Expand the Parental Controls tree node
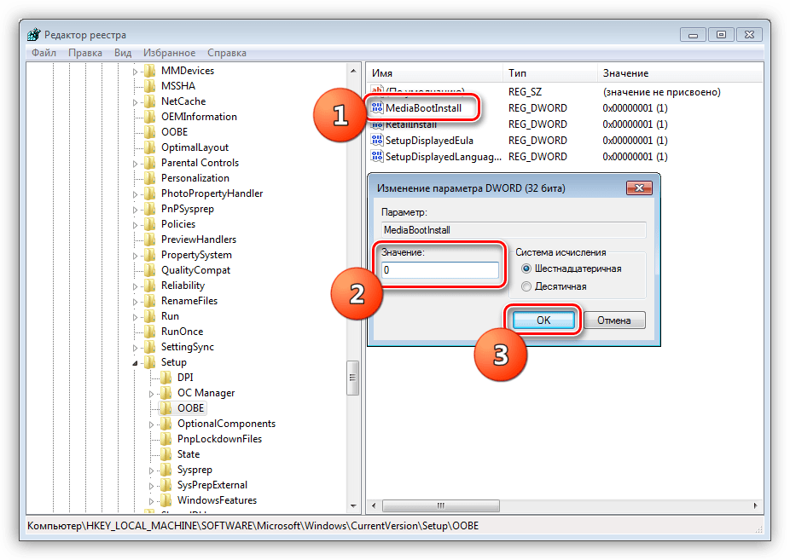Viewport: 790px width, 560px height. [135, 163]
